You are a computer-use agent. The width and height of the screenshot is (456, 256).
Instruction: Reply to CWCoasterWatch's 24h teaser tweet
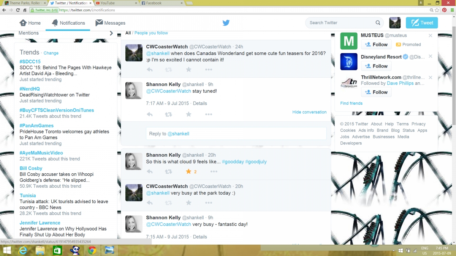click(x=150, y=70)
